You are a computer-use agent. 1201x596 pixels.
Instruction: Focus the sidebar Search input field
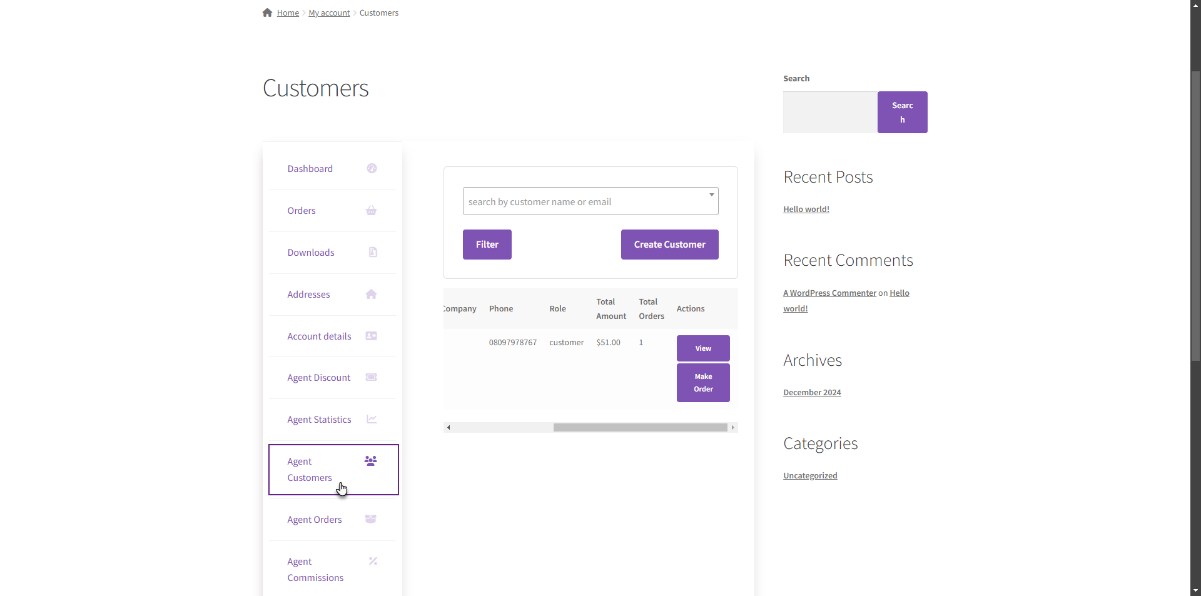tap(830, 113)
